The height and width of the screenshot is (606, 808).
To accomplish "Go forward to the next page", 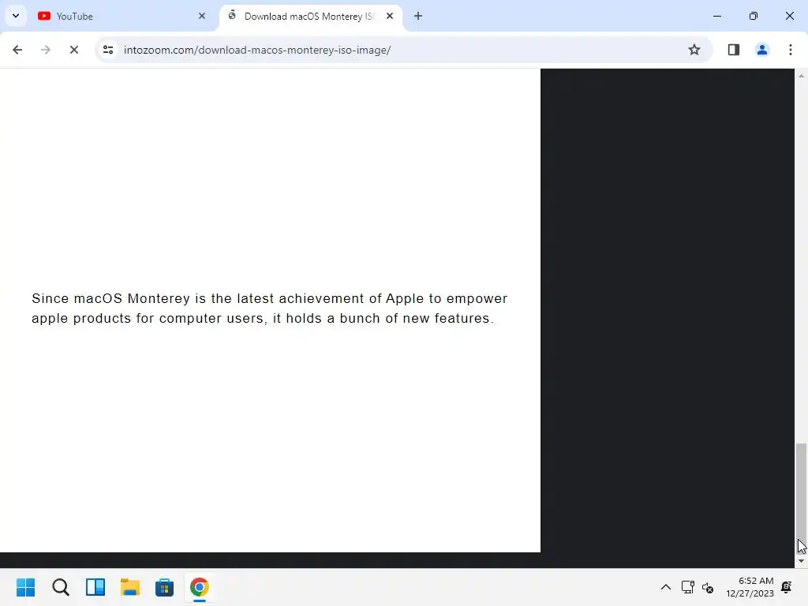I will (46, 50).
